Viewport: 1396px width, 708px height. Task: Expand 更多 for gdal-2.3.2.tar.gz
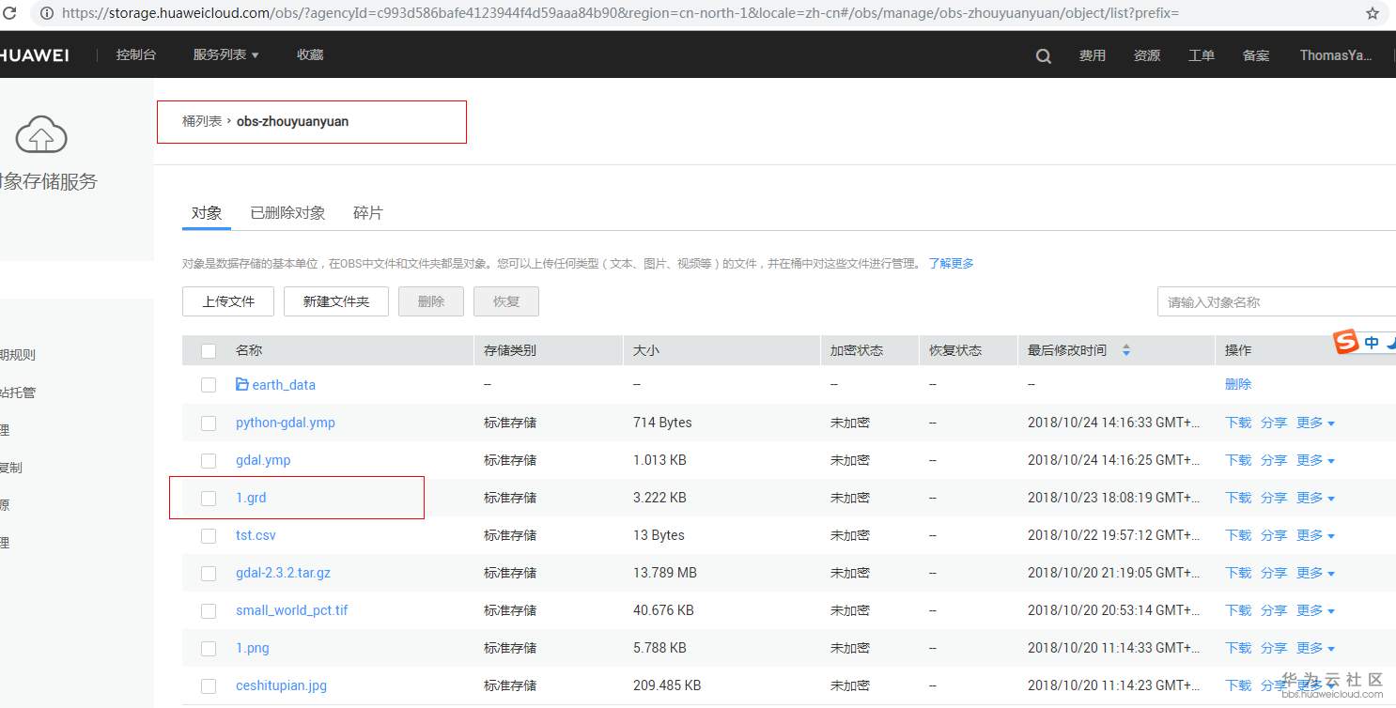[1315, 573]
